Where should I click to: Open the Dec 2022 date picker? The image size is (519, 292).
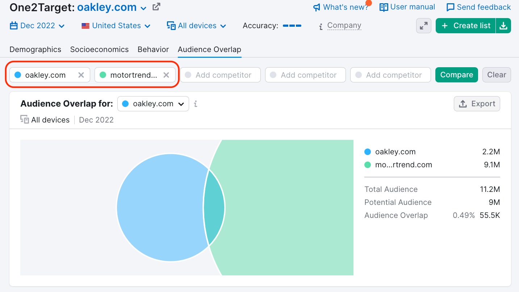pos(37,26)
